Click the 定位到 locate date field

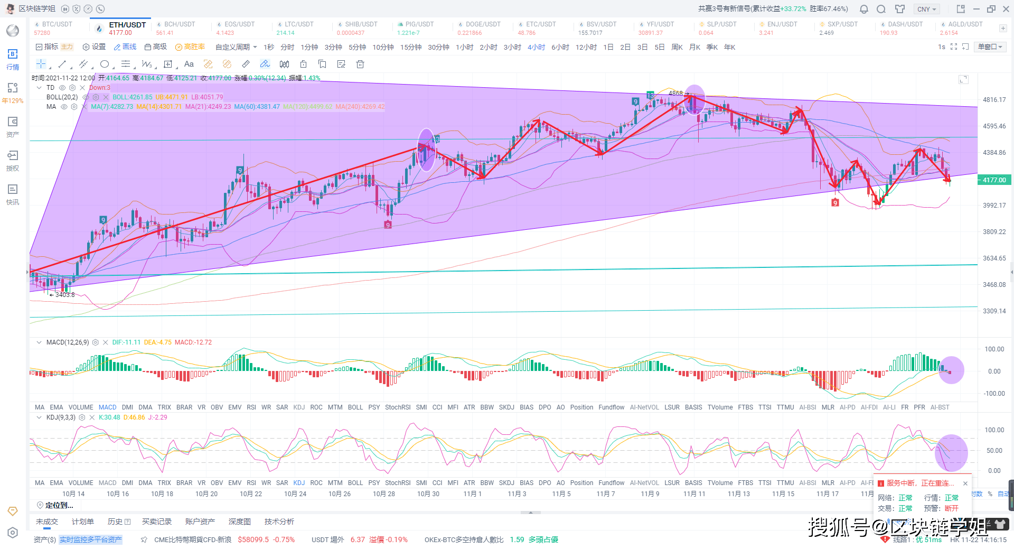[55, 505]
